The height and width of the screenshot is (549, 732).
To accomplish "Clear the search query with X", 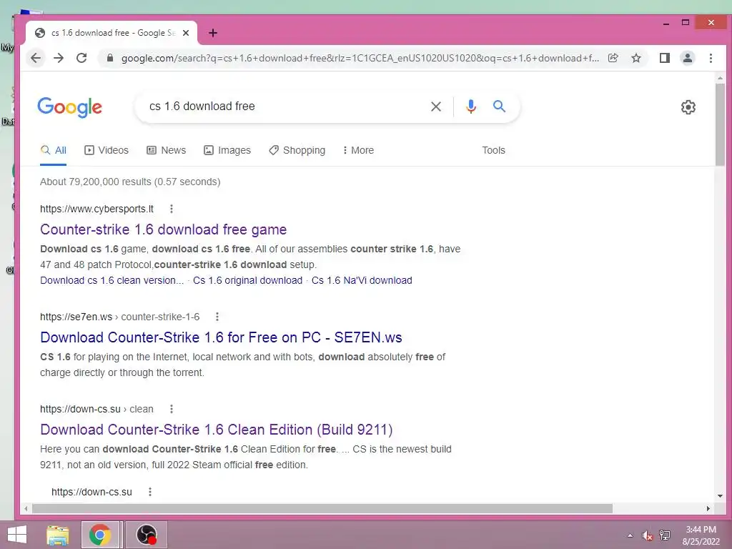I will click(435, 107).
